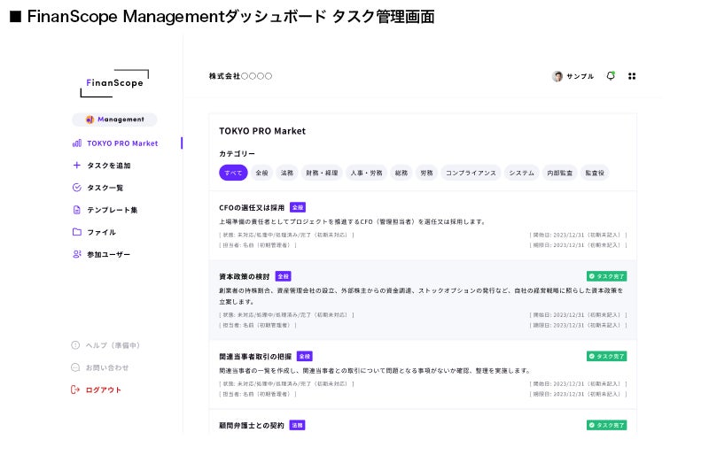Viewport: 709px width, 471px height.
Task: Select the 監査役 category filter
Action: (595, 173)
